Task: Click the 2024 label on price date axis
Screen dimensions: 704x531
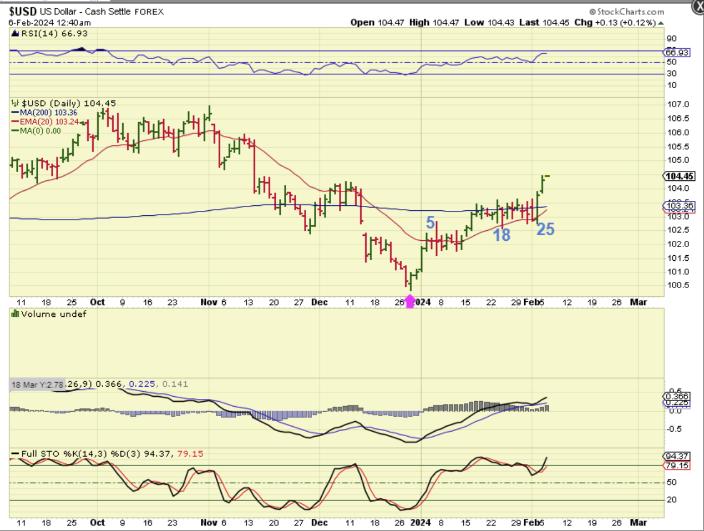Action: point(423,302)
